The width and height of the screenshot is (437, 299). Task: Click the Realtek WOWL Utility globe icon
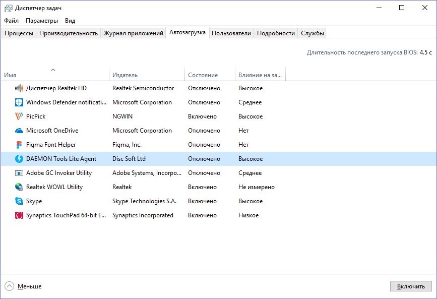tap(19, 187)
